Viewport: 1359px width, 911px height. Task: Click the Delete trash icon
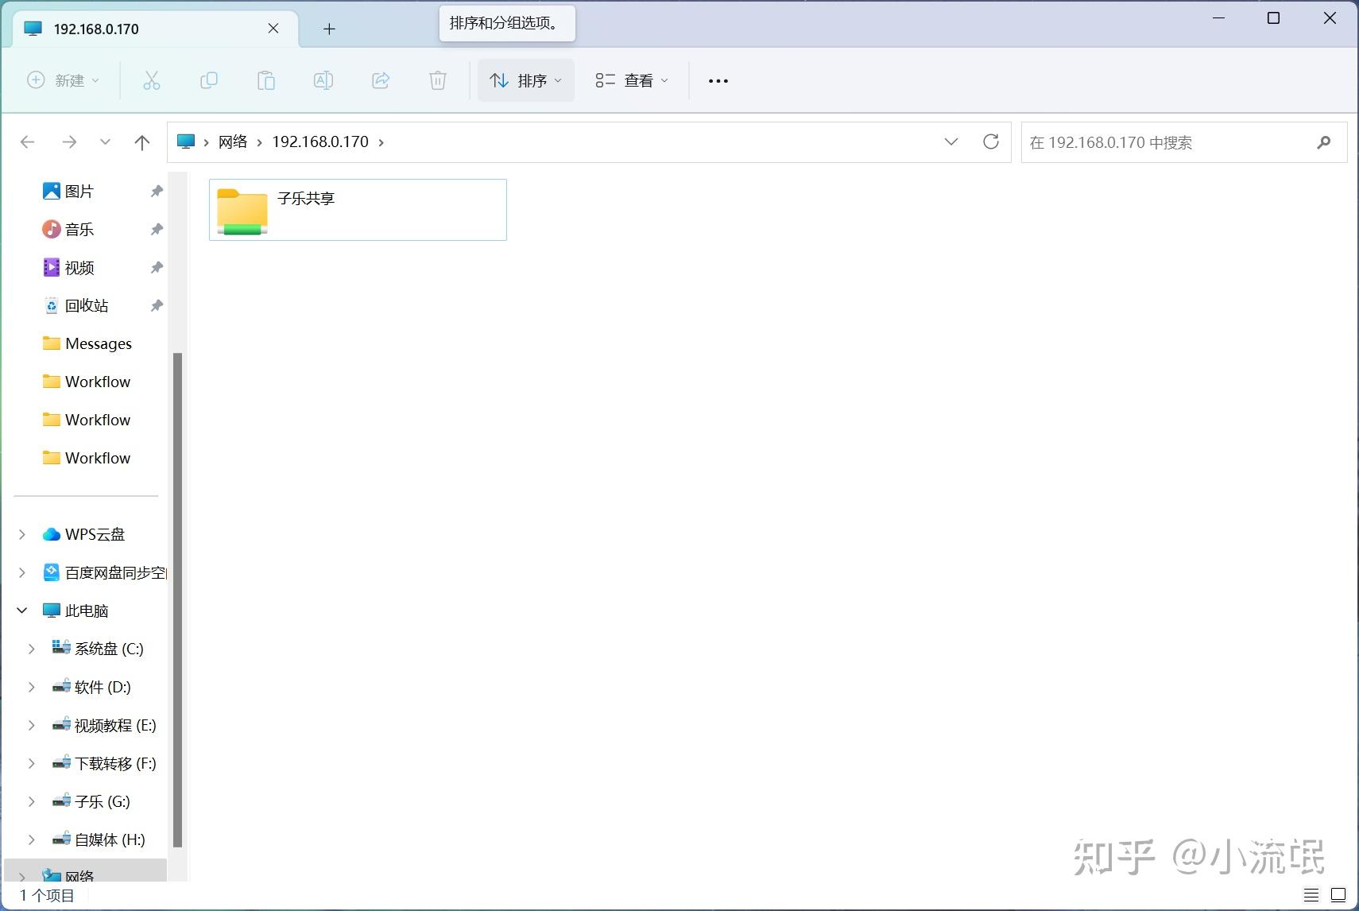[437, 80]
